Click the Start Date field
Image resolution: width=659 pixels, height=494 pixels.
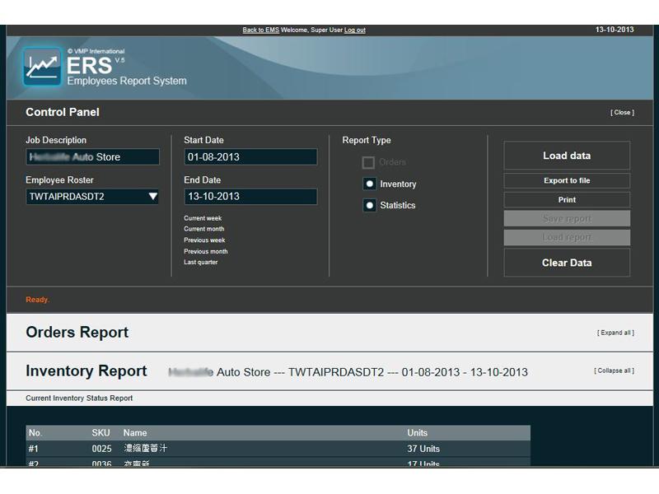tap(250, 156)
